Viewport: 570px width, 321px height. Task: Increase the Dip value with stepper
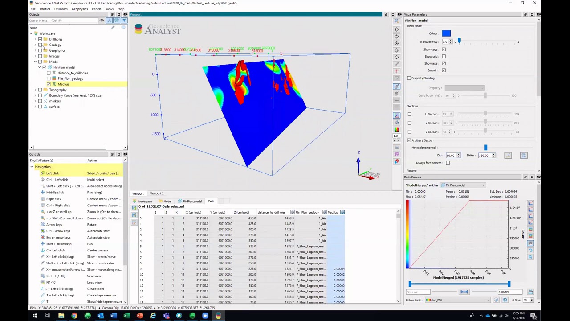click(458, 154)
